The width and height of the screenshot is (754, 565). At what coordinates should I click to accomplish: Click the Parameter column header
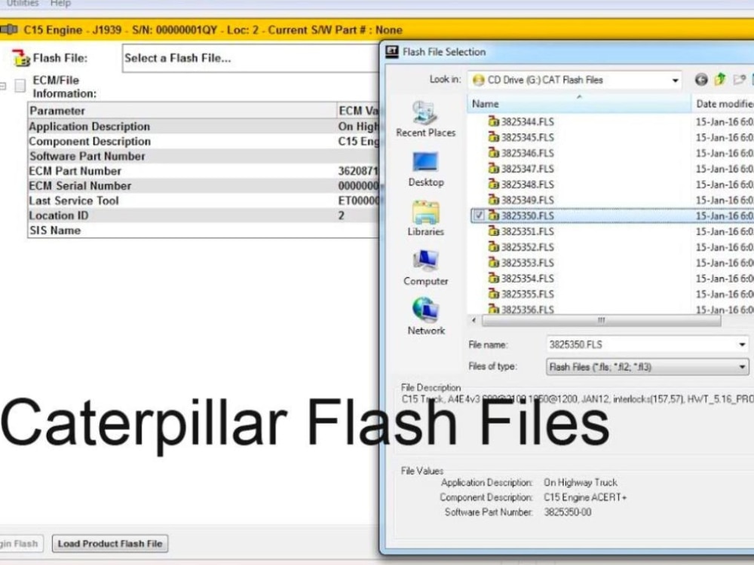tap(182, 111)
